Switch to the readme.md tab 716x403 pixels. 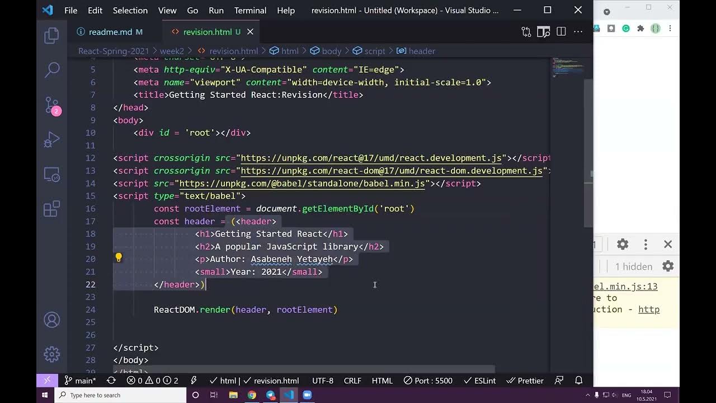pos(110,32)
